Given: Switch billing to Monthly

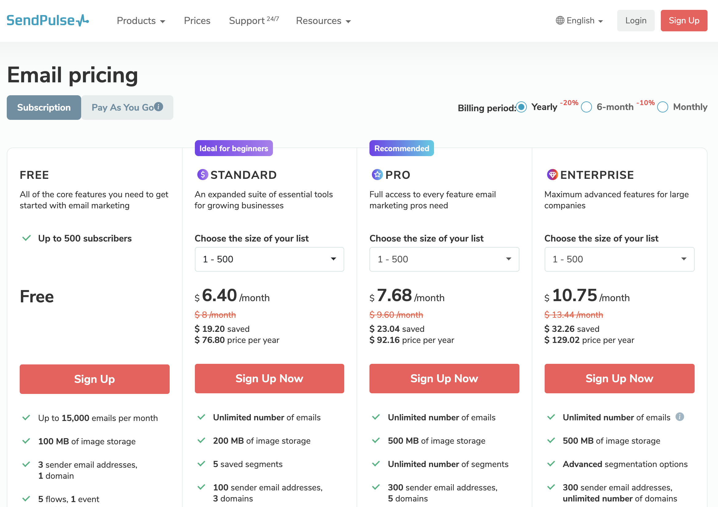Looking at the screenshot, I should click(663, 107).
